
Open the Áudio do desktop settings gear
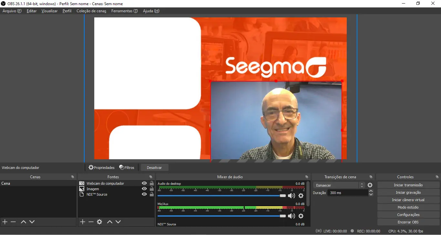[301, 196]
